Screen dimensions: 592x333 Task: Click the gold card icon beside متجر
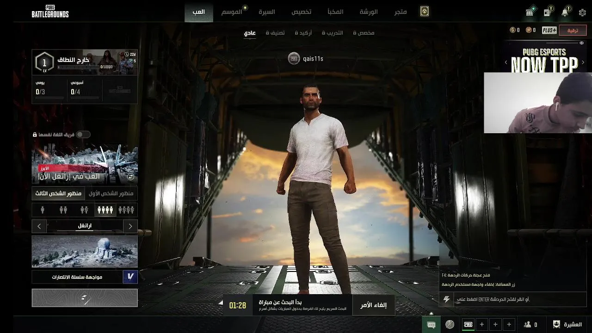(424, 12)
